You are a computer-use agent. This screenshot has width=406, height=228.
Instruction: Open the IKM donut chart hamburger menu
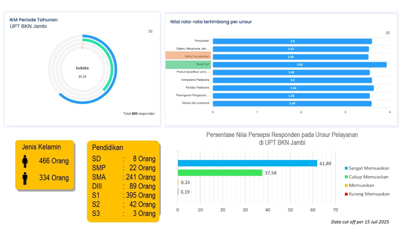click(x=150, y=31)
